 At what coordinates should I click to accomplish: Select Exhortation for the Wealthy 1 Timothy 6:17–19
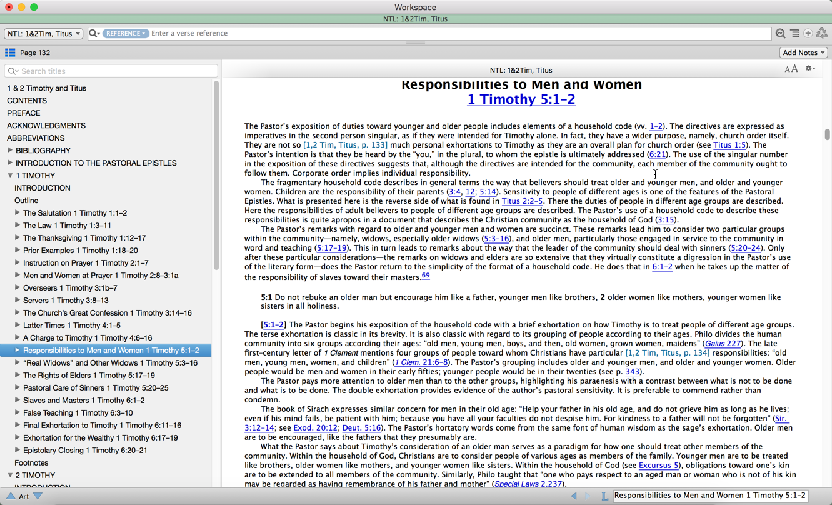[x=101, y=438]
